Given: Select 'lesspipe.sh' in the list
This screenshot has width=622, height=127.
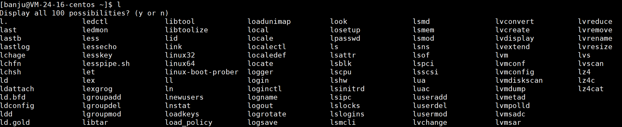Looking at the screenshot, I should pyautogui.click(x=106, y=63).
